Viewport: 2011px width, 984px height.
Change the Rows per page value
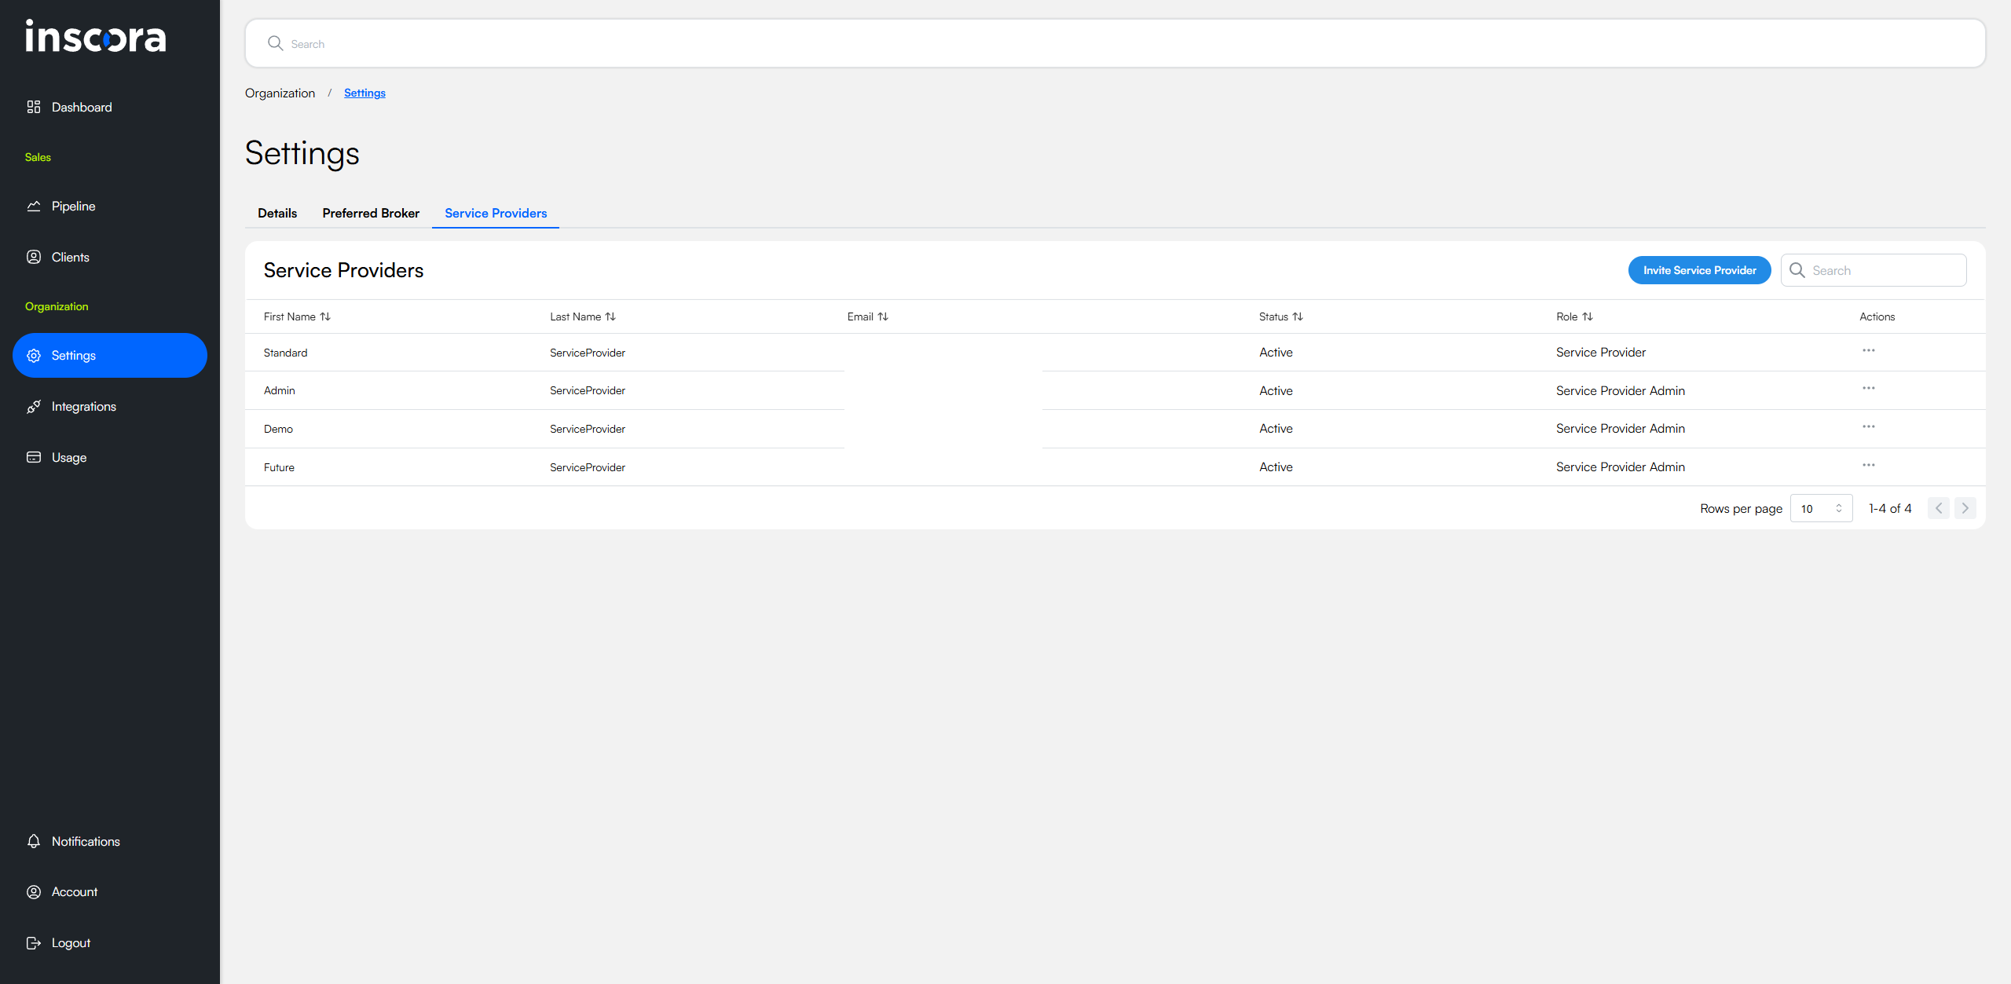point(1821,508)
